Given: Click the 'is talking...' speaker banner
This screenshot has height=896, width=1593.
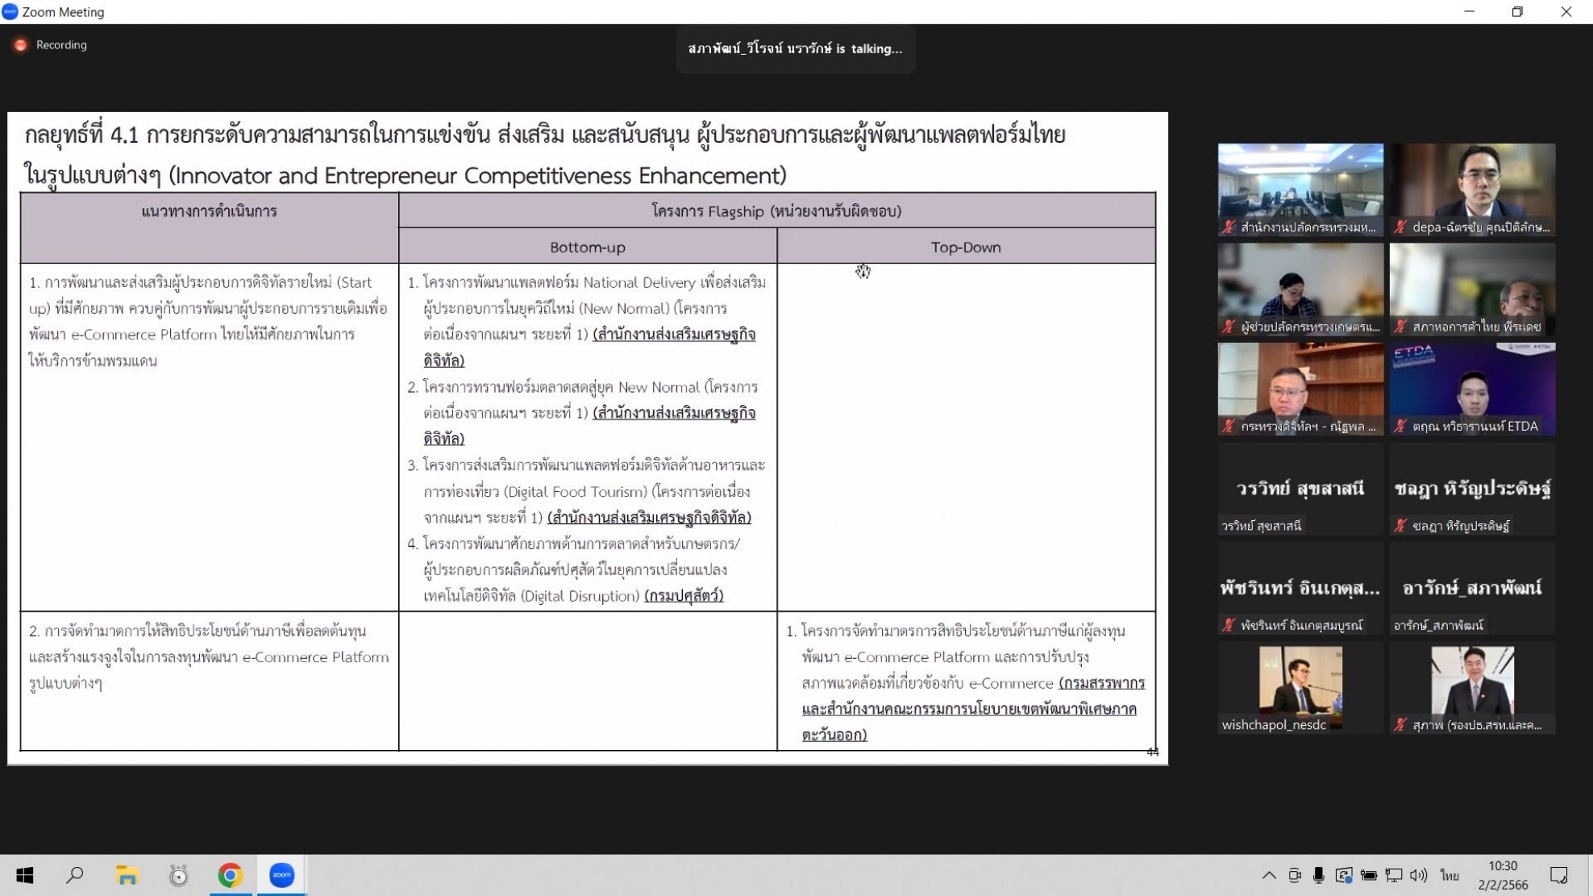Looking at the screenshot, I should pyautogui.click(x=795, y=48).
